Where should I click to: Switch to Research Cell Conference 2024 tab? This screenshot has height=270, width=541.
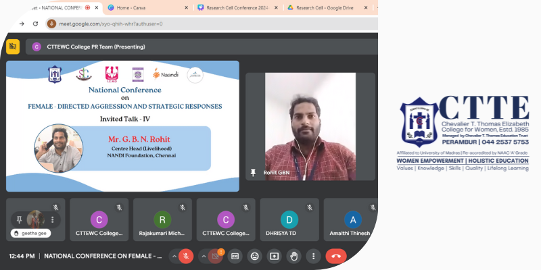238,7
